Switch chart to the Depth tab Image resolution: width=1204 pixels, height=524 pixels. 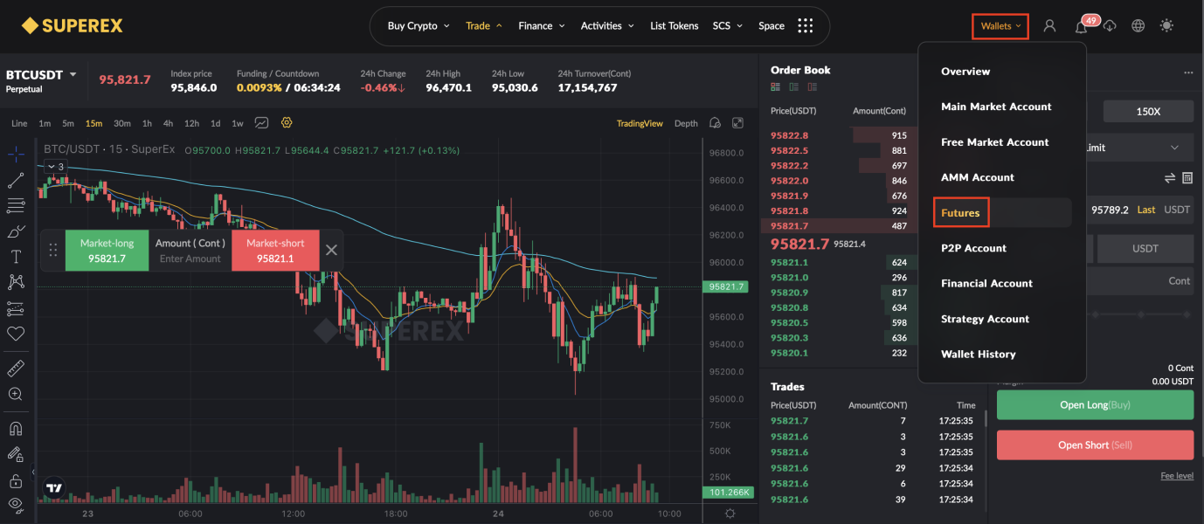point(686,123)
